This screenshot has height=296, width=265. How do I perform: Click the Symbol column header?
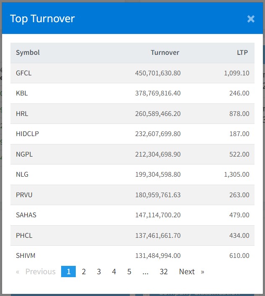(28, 53)
